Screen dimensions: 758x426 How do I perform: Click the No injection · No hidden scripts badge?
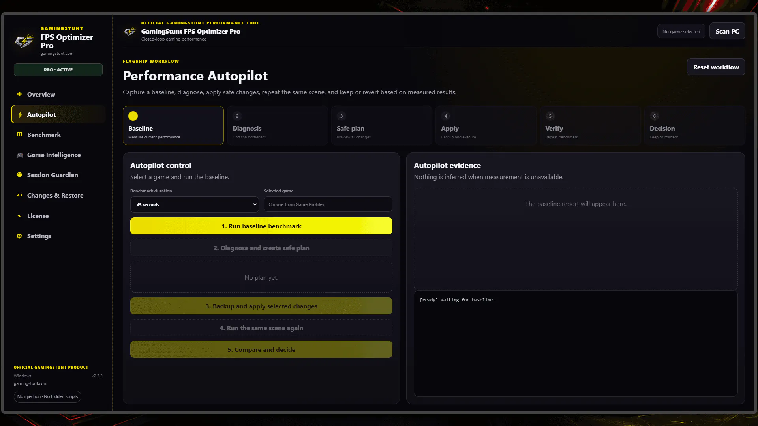pos(47,396)
